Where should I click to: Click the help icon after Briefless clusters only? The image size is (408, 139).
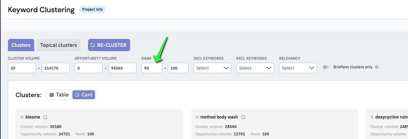[377, 67]
